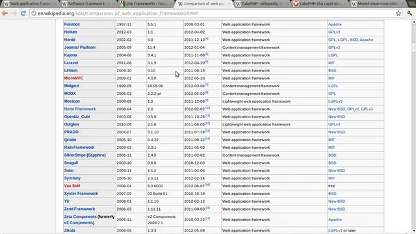Open the SilverStripe link
Screen dimensions: 416x234
(x=75, y=155)
